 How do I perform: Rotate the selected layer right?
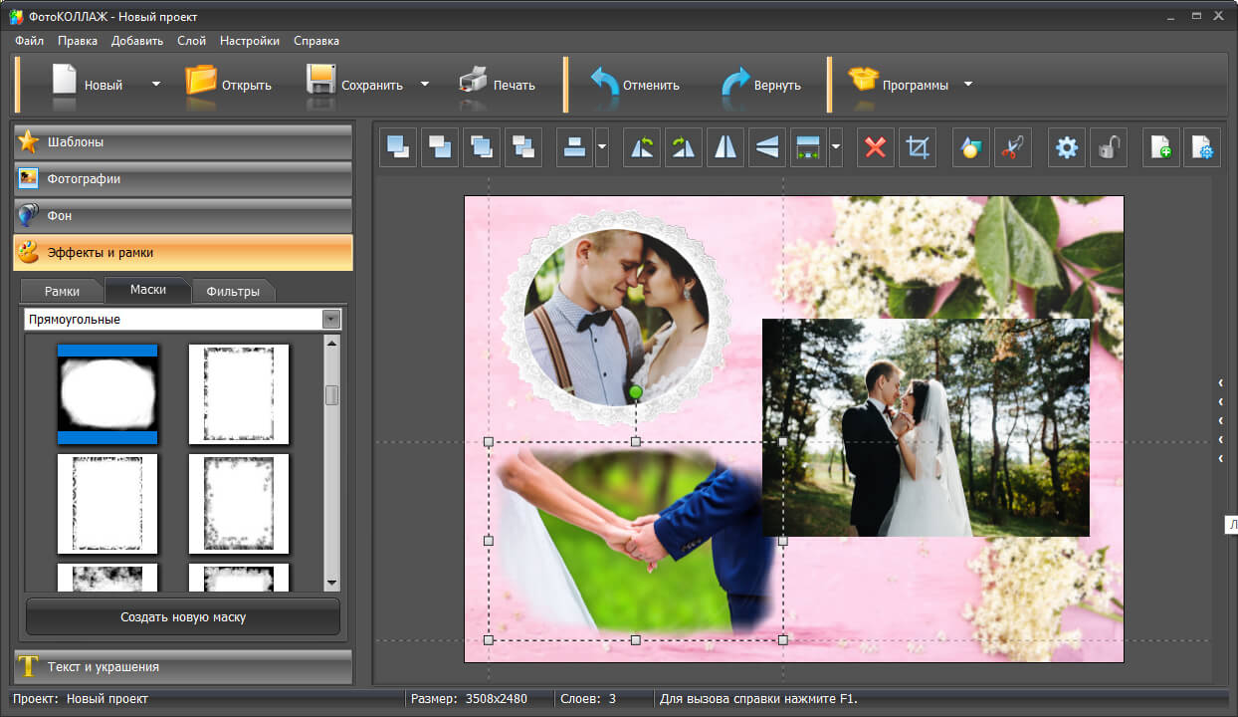click(x=684, y=147)
